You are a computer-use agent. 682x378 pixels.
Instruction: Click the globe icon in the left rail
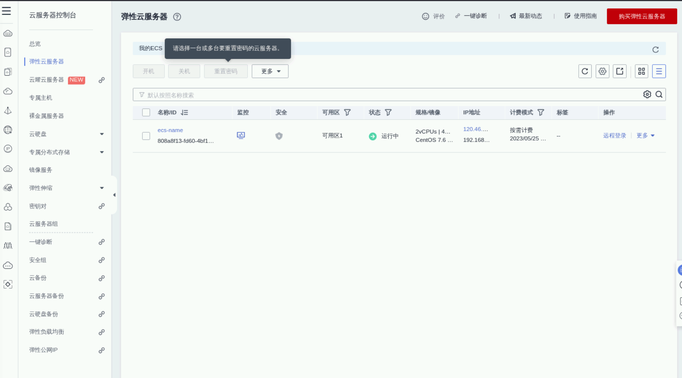tap(8, 130)
